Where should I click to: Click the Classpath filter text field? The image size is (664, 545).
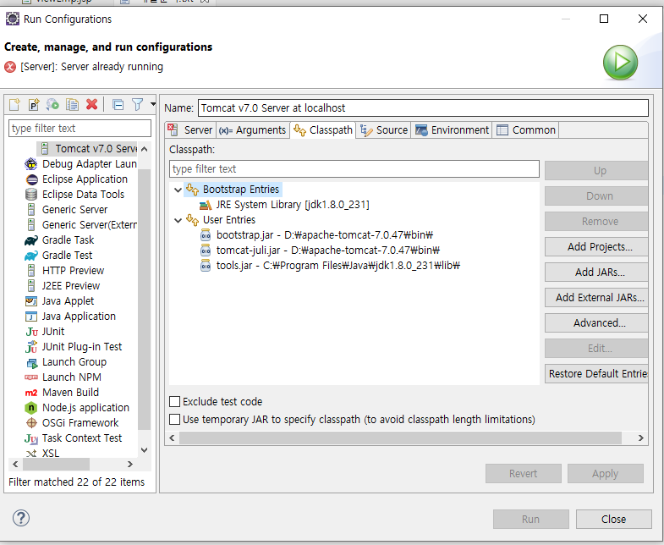point(354,169)
